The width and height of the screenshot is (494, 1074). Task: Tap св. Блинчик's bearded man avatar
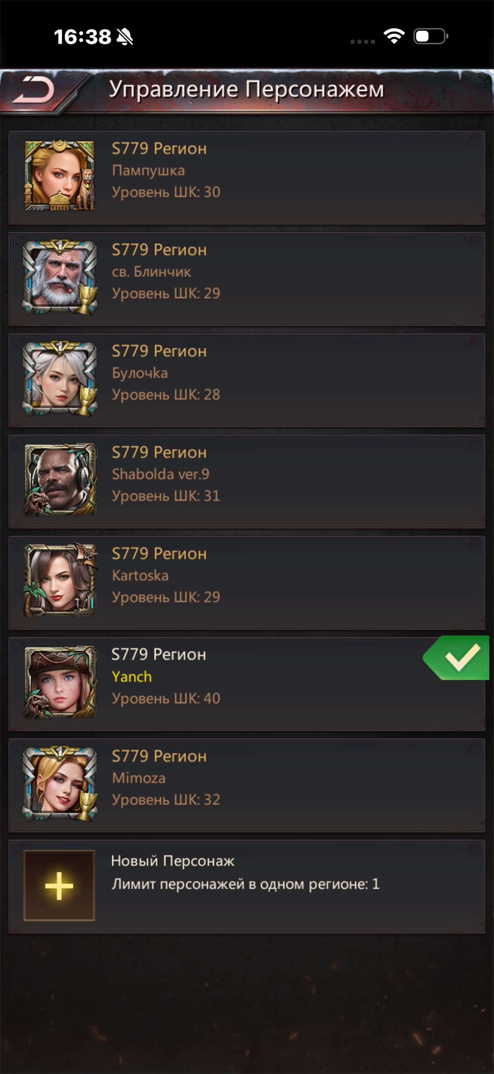(60, 276)
